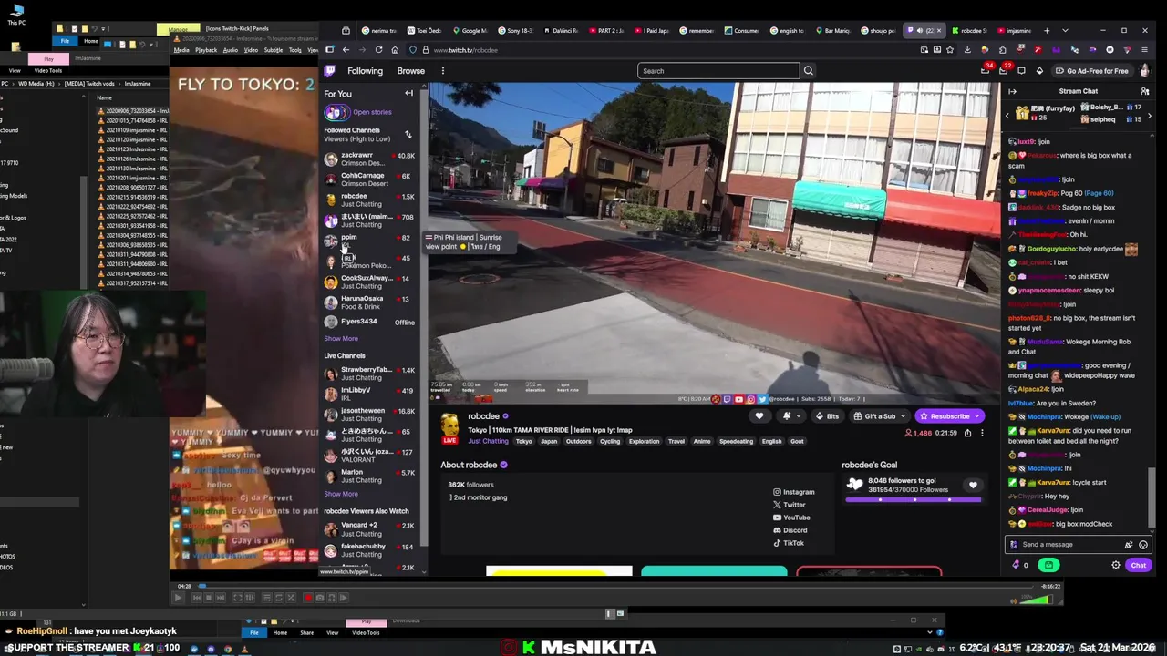Open the Discord link in About panel
The width and height of the screenshot is (1167, 656).
pyautogui.click(x=790, y=530)
